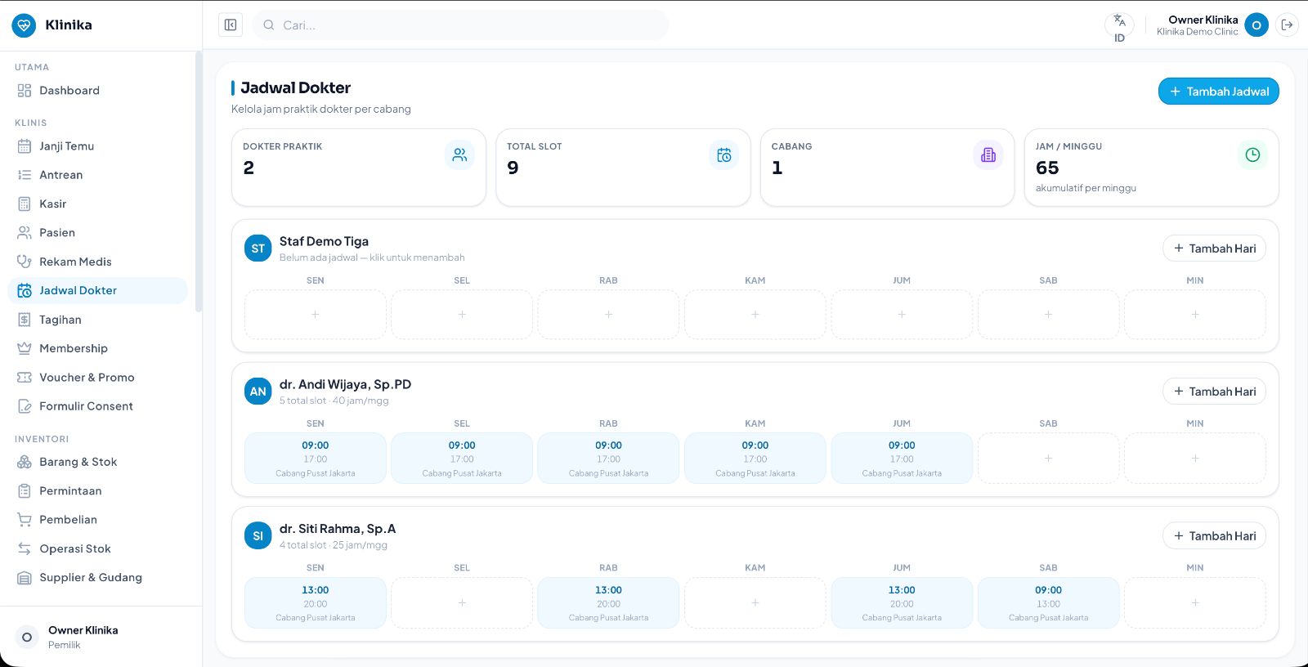This screenshot has height=667, width=1308.
Task: Focus the Cari search field
Action: (461, 25)
